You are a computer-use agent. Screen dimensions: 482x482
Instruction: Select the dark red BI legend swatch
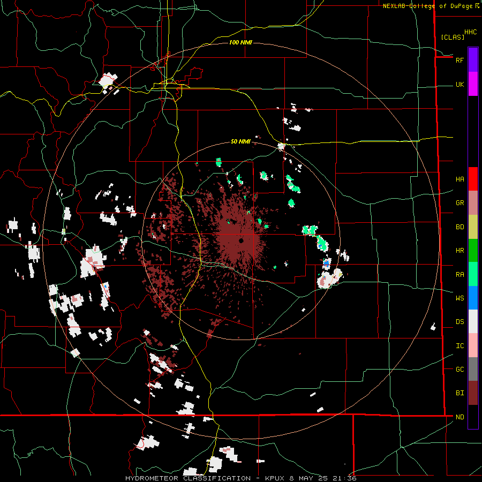pyautogui.click(x=473, y=393)
